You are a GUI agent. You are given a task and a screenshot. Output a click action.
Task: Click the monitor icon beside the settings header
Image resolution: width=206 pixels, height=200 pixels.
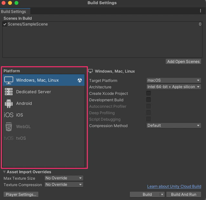(x=90, y=71)
